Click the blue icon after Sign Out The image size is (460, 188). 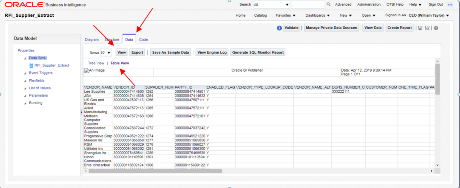pyautogui.click(x=450, y=5)
